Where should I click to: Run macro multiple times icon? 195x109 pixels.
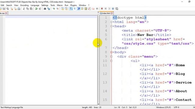click(x=113, y=9)
